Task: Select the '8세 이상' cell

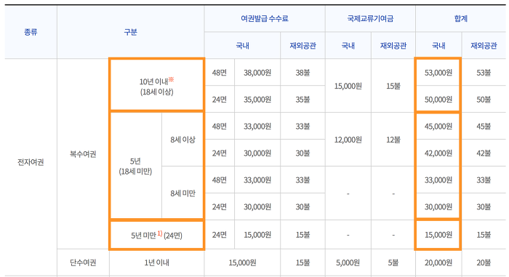Action: (183, 140)
